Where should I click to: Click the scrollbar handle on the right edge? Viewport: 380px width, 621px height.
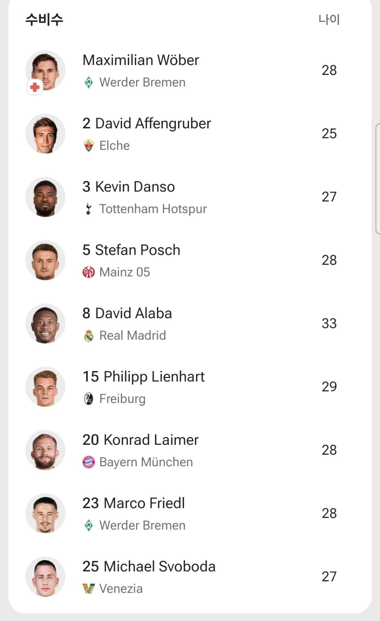coord(377,178)
